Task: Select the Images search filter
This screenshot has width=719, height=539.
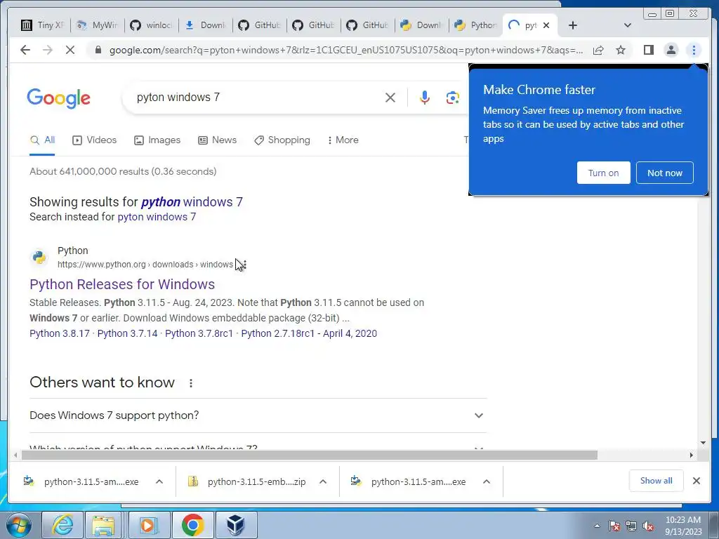Action: click(x=157, y=140)
